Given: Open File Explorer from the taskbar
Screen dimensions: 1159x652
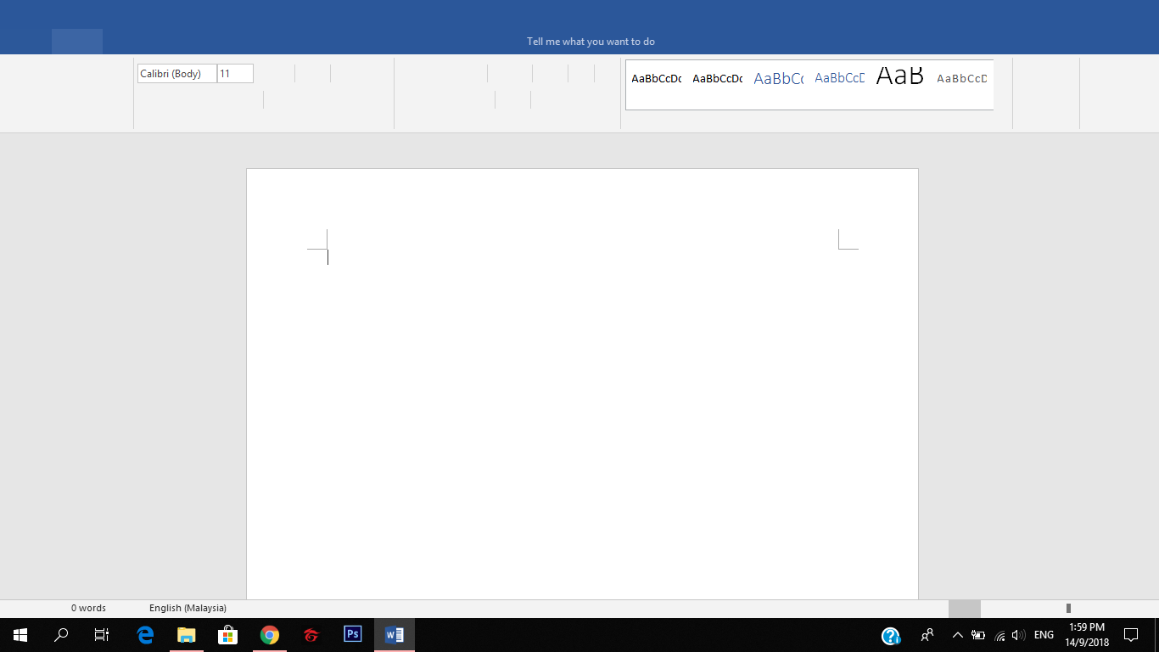Looking at the screenshot, I should pos(186,634).
